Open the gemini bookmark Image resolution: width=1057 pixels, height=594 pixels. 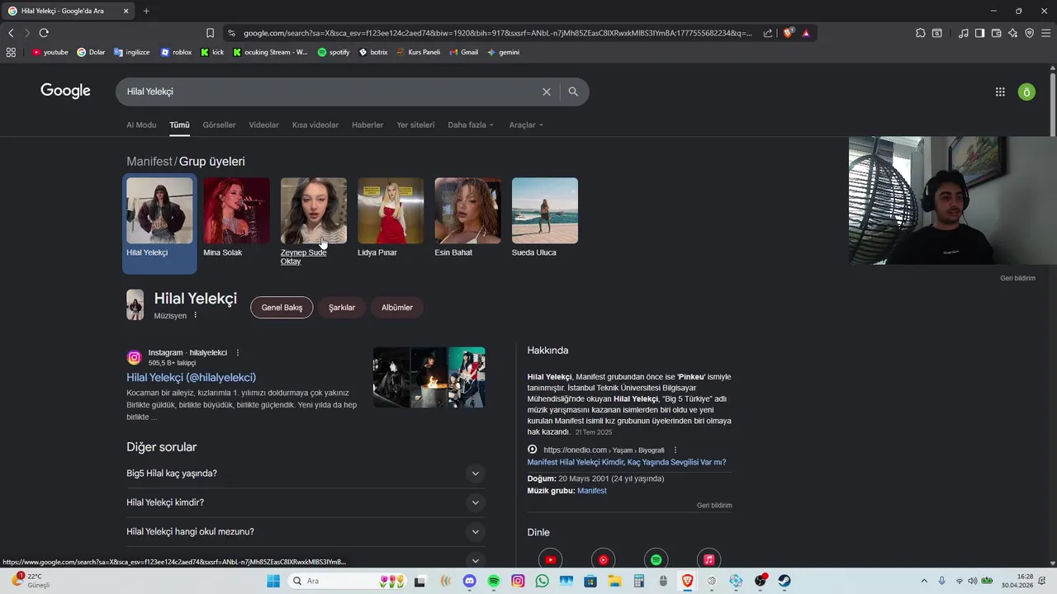click(x=503, y=52)
